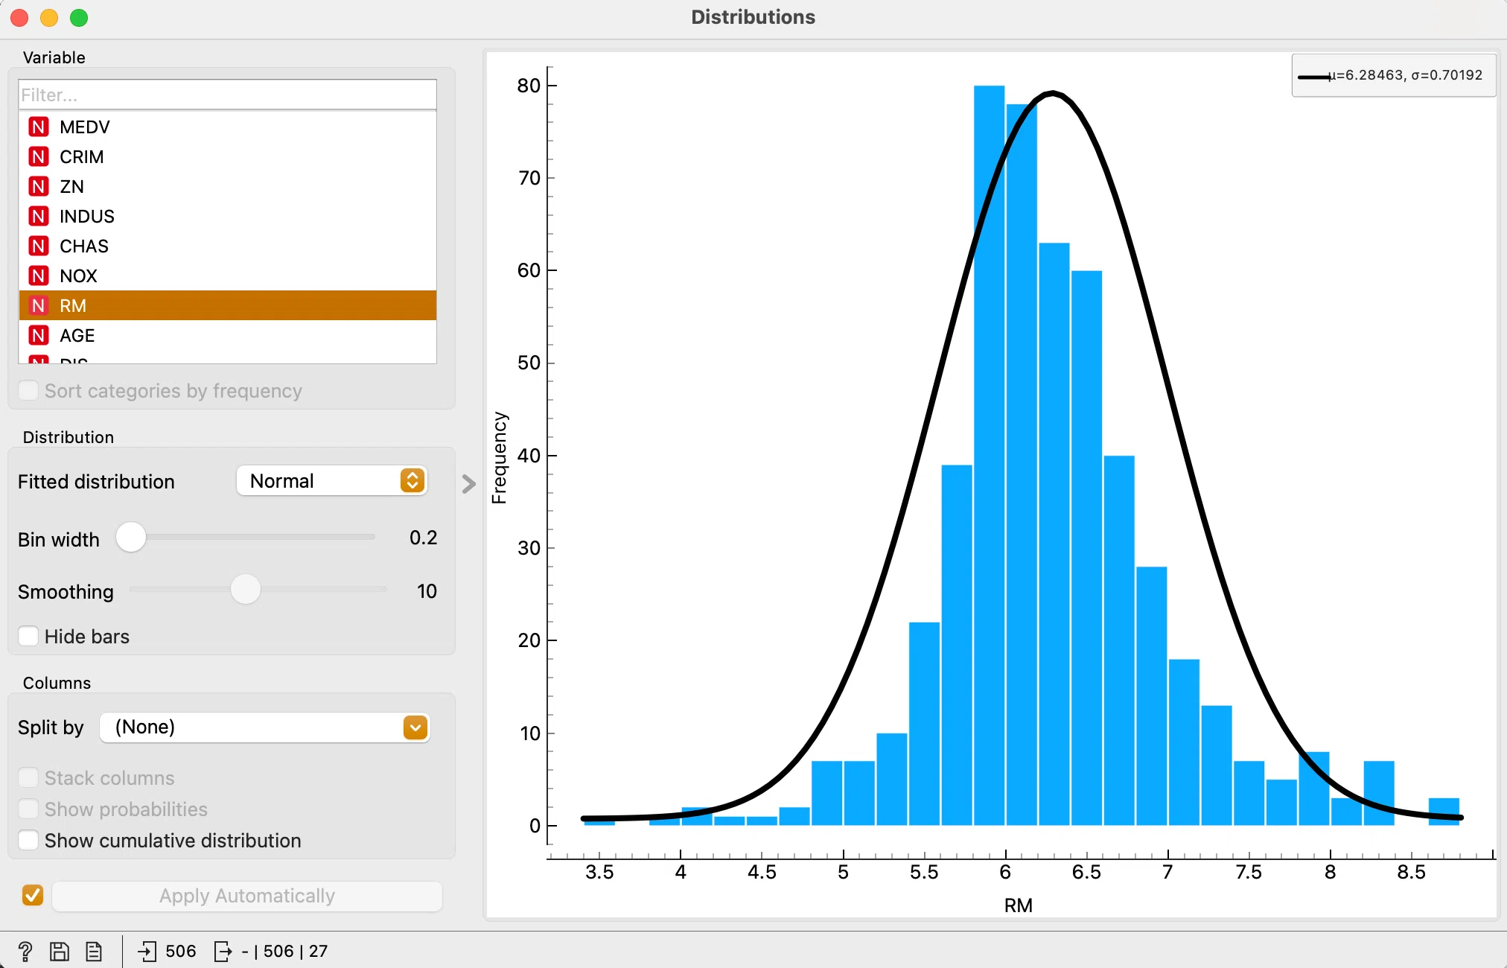Toggle the Stack columns checkbox
Viewport: 1507px width, 968px height.
tap(28, 777)
